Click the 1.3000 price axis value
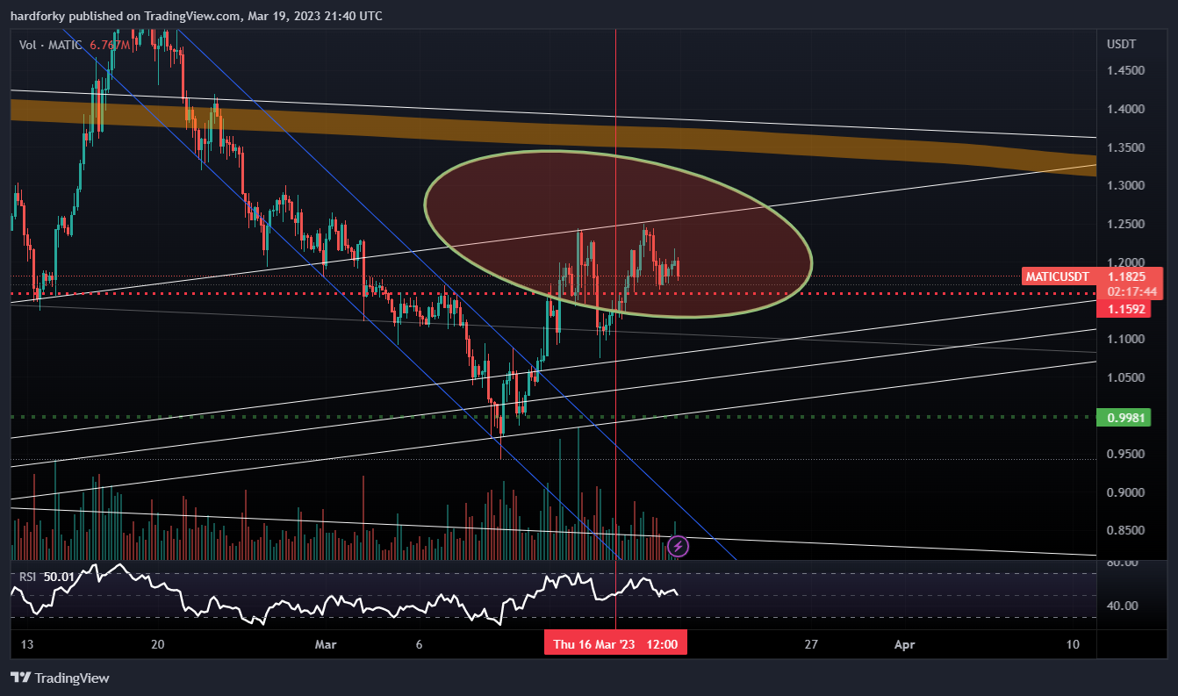Image resolution: width=1178 pixels, height=696 pixels. pyautogui.click(x=1125, y=185)
